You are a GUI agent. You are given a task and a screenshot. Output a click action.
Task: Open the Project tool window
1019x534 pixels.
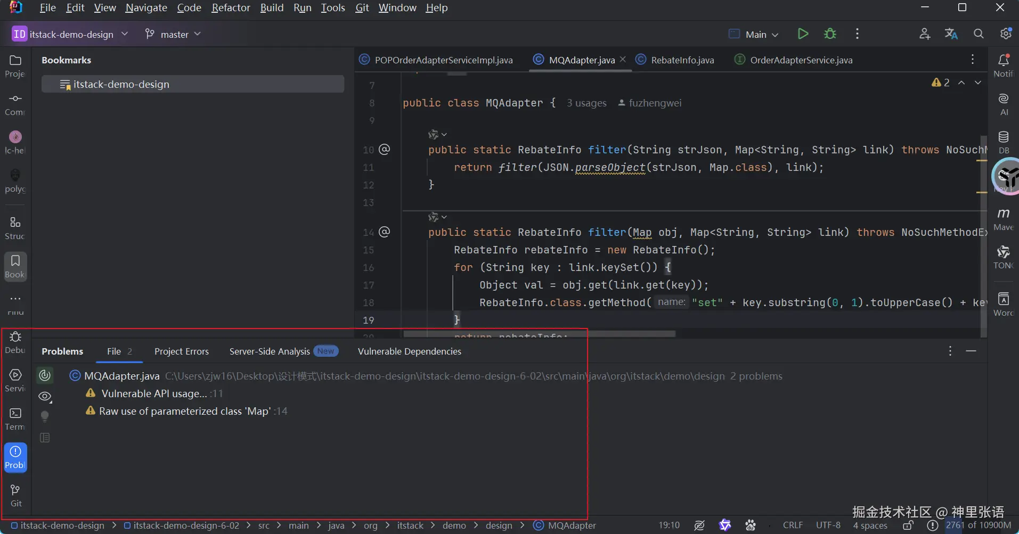click(15, 66)
